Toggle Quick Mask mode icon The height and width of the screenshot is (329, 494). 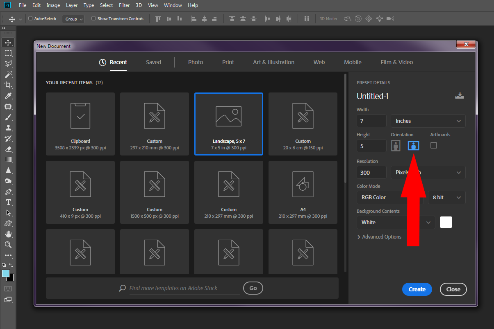point(8,288)
